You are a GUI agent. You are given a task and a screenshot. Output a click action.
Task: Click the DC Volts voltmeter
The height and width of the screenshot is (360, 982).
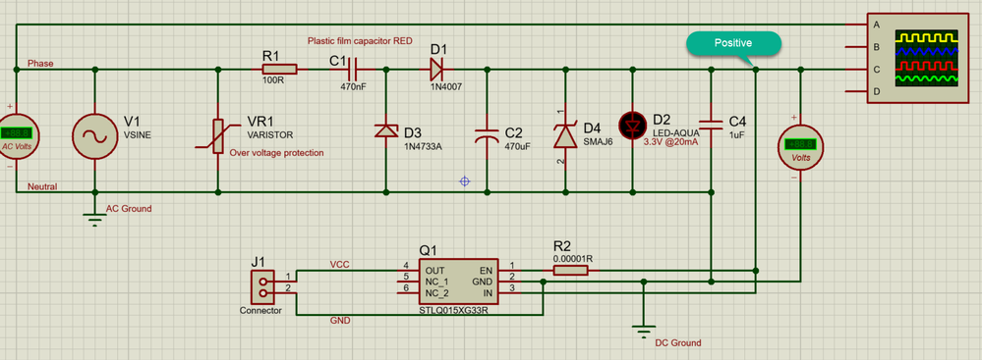point(800,147)
